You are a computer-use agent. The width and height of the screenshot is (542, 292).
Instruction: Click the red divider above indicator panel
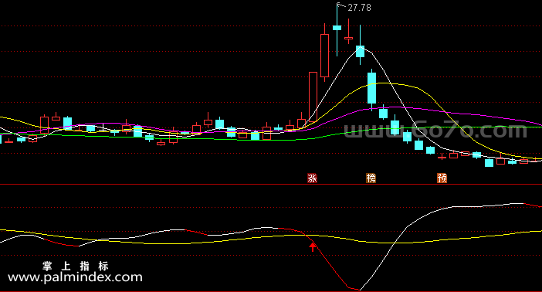pyautogui.click(x=271, y=185)
